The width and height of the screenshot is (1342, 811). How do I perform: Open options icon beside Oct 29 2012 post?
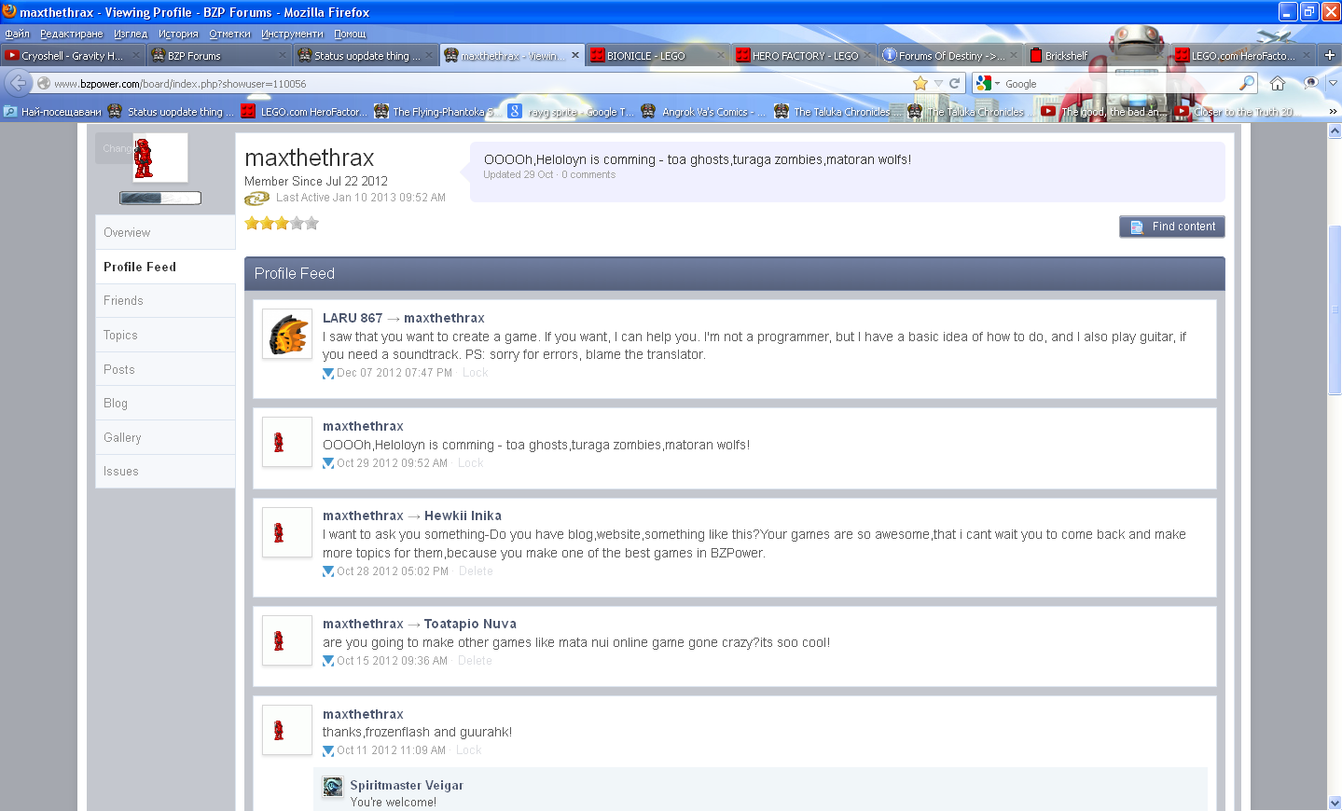pos(328,463)
